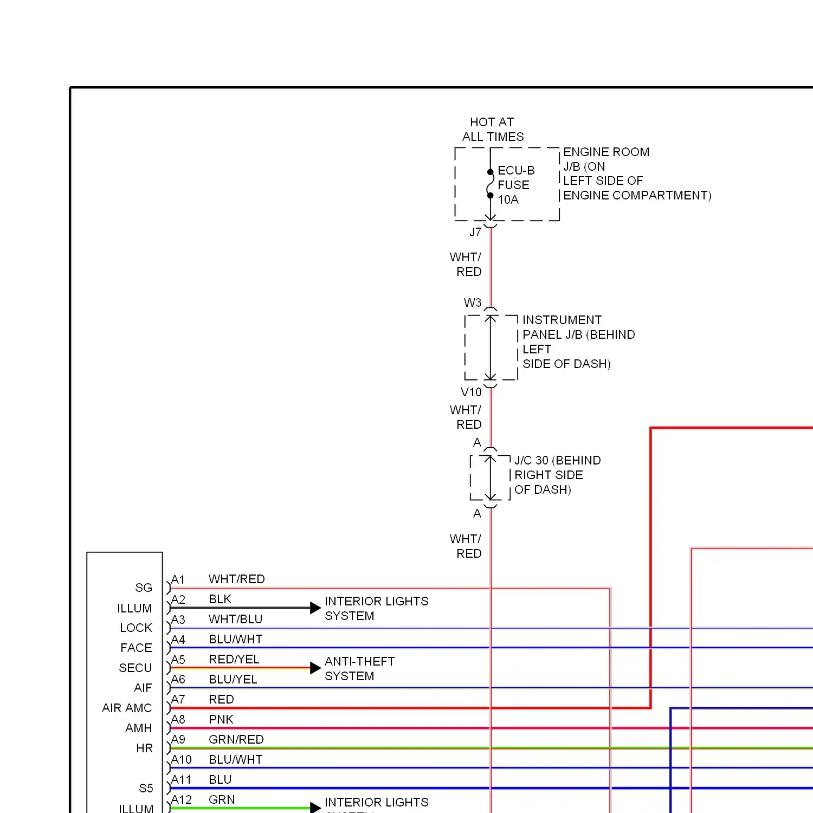Click the 'HOT AT ALL TIMES' label

493,130
